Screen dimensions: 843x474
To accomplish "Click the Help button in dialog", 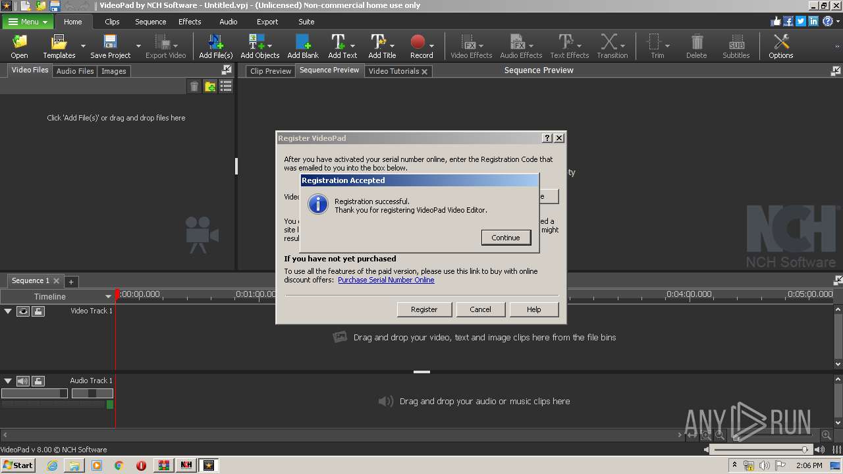I will 534,309.
